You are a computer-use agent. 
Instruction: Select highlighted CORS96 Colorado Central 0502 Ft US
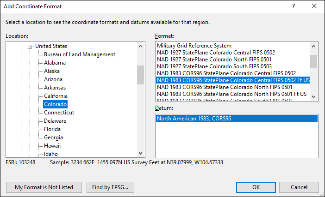coord(233,80)
